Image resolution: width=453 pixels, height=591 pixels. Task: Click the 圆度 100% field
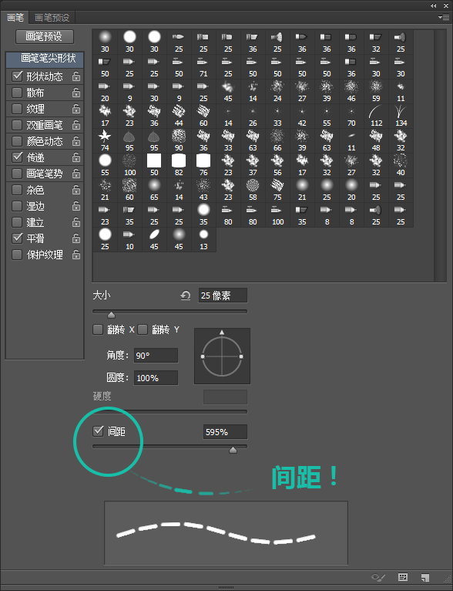pos(156,377)
